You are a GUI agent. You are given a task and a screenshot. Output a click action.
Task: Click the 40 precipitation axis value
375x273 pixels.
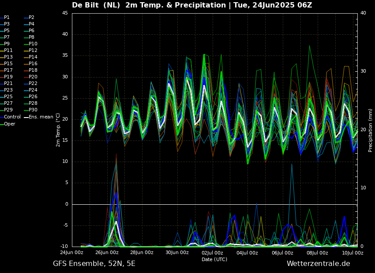pos(363,13)
